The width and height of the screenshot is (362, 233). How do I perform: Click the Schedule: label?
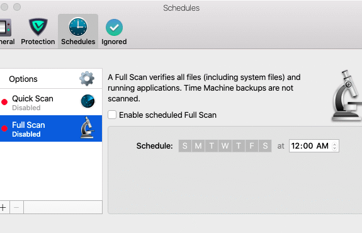point(154,146)
